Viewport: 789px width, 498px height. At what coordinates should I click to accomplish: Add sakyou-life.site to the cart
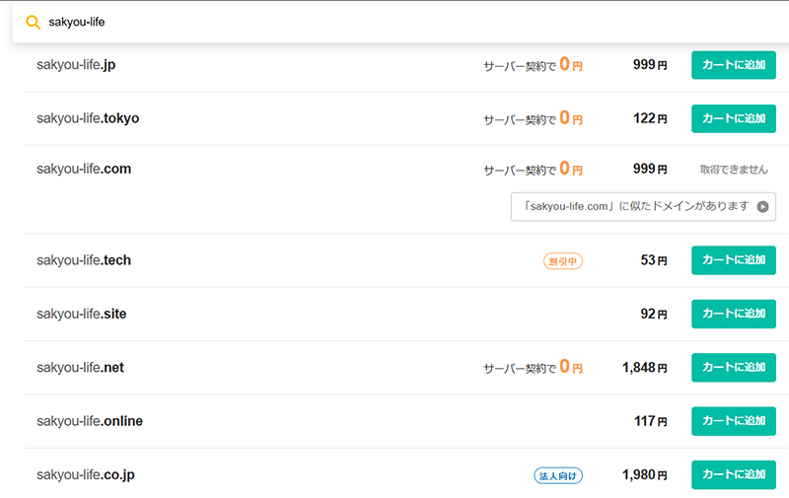click(x=733, y=314)
